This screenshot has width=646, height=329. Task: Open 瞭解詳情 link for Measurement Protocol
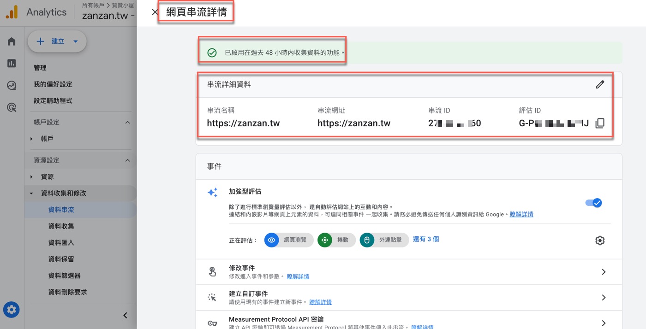pos(422,327)
